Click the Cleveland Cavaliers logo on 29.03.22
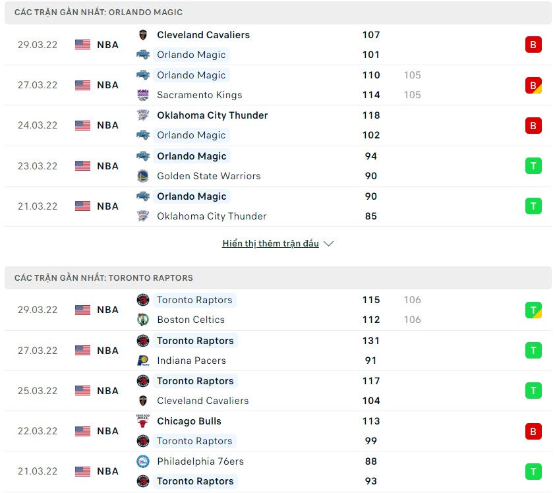 [143, 35]
